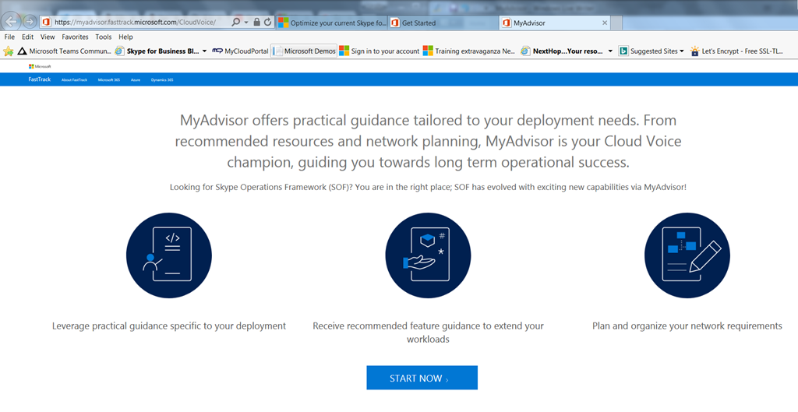798x412 pixels.
Task: Switch to the Get Started tab
Action: pyautogui.click(x=440, y=23)
